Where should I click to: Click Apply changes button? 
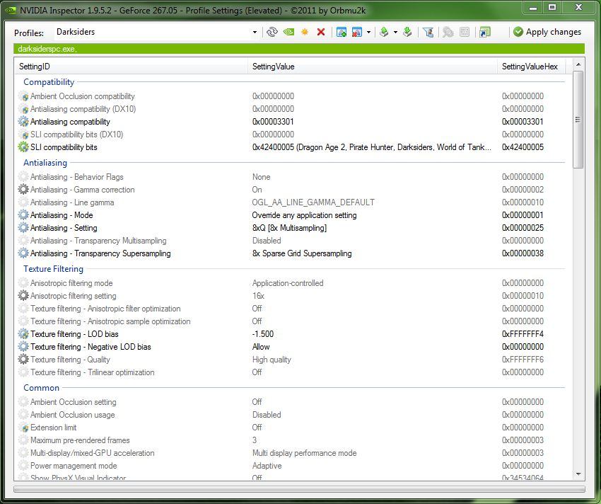click(547, 32)
